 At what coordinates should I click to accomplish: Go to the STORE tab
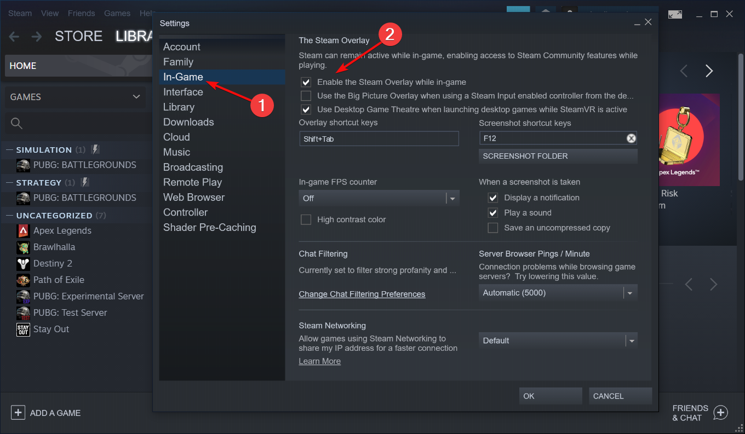[78, 37]
